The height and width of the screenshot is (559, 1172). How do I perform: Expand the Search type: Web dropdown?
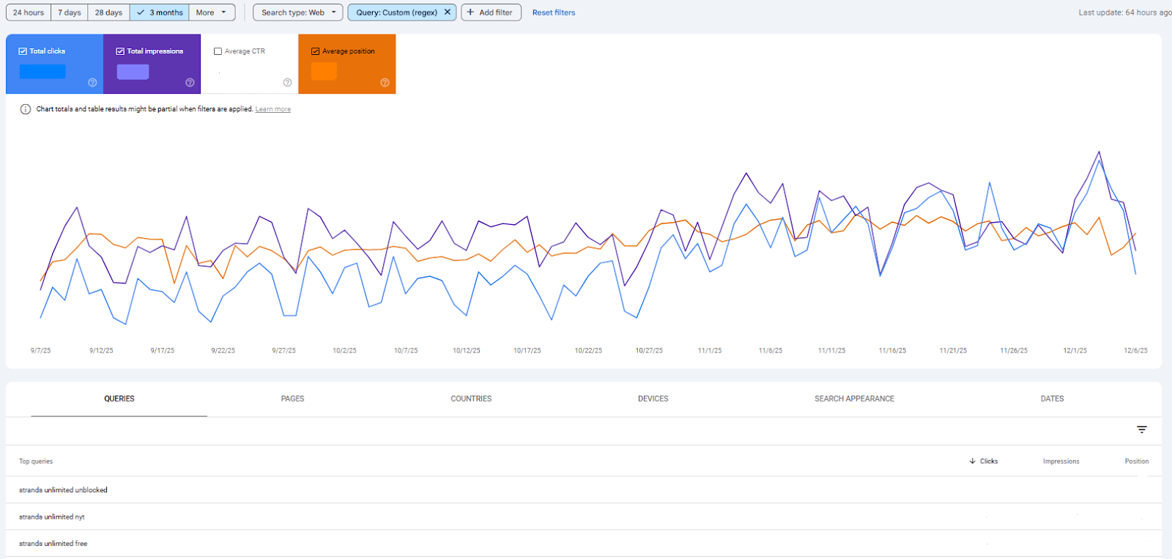pyautogui.click(x=298, y=12)
